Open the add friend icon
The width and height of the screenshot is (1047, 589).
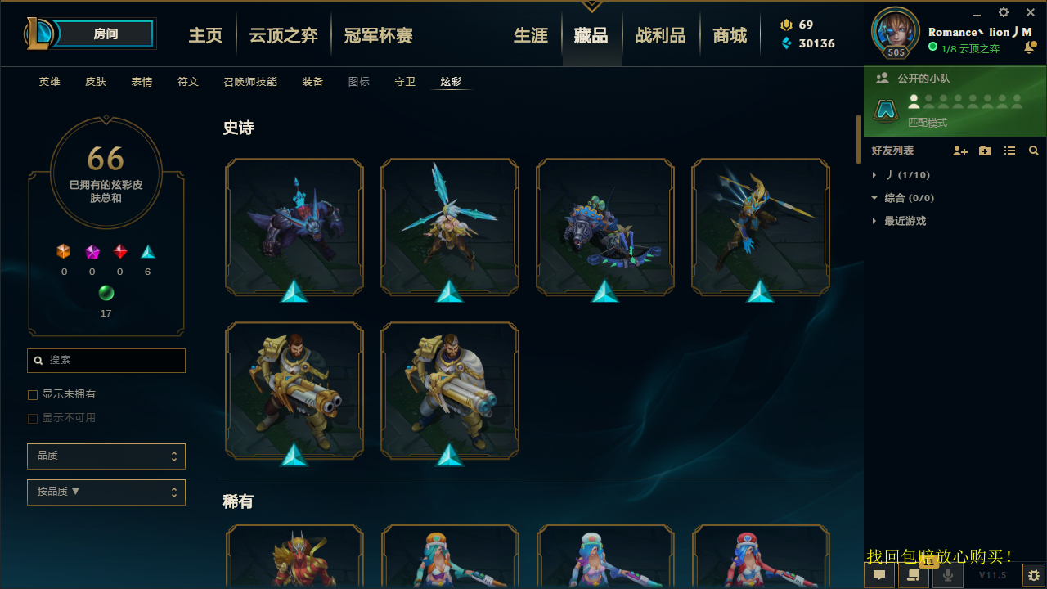click(960, 151)
